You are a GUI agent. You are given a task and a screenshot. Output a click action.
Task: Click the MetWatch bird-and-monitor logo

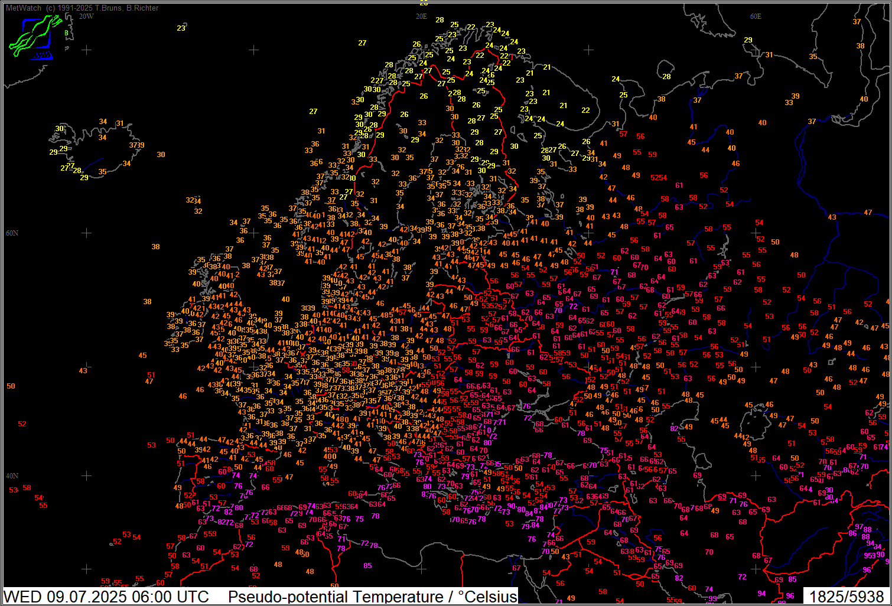coord(35,37)
